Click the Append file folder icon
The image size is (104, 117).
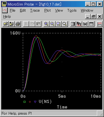(x=12, y=24)
